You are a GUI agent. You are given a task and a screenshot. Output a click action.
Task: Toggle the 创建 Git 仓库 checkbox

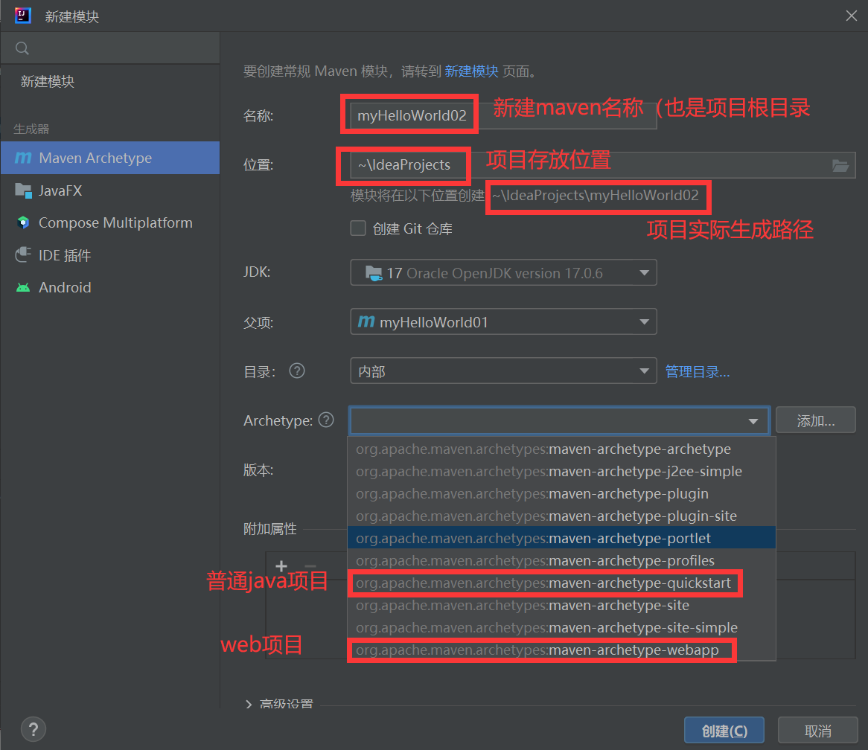point(358,228)
